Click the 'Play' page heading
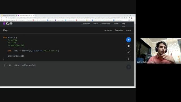This screenshot has height=102, width=181. (5, 30)
